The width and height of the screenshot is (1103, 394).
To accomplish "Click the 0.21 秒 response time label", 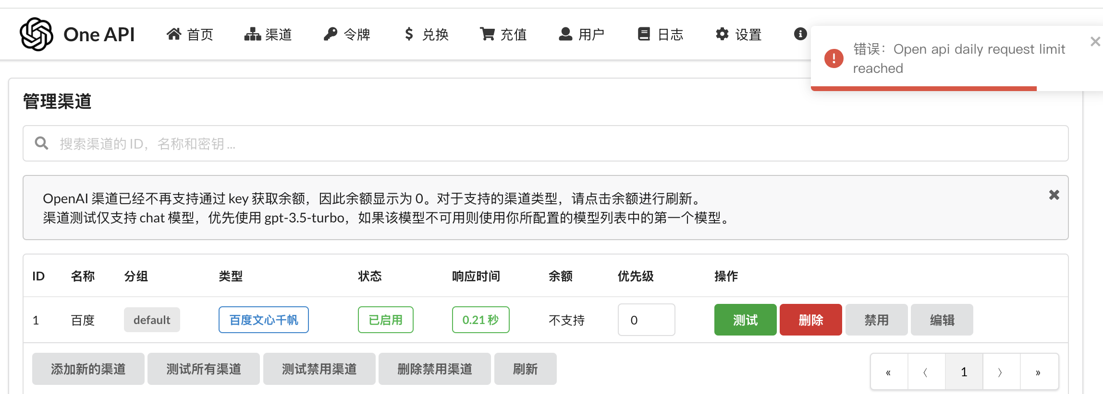I will point(480,320).
